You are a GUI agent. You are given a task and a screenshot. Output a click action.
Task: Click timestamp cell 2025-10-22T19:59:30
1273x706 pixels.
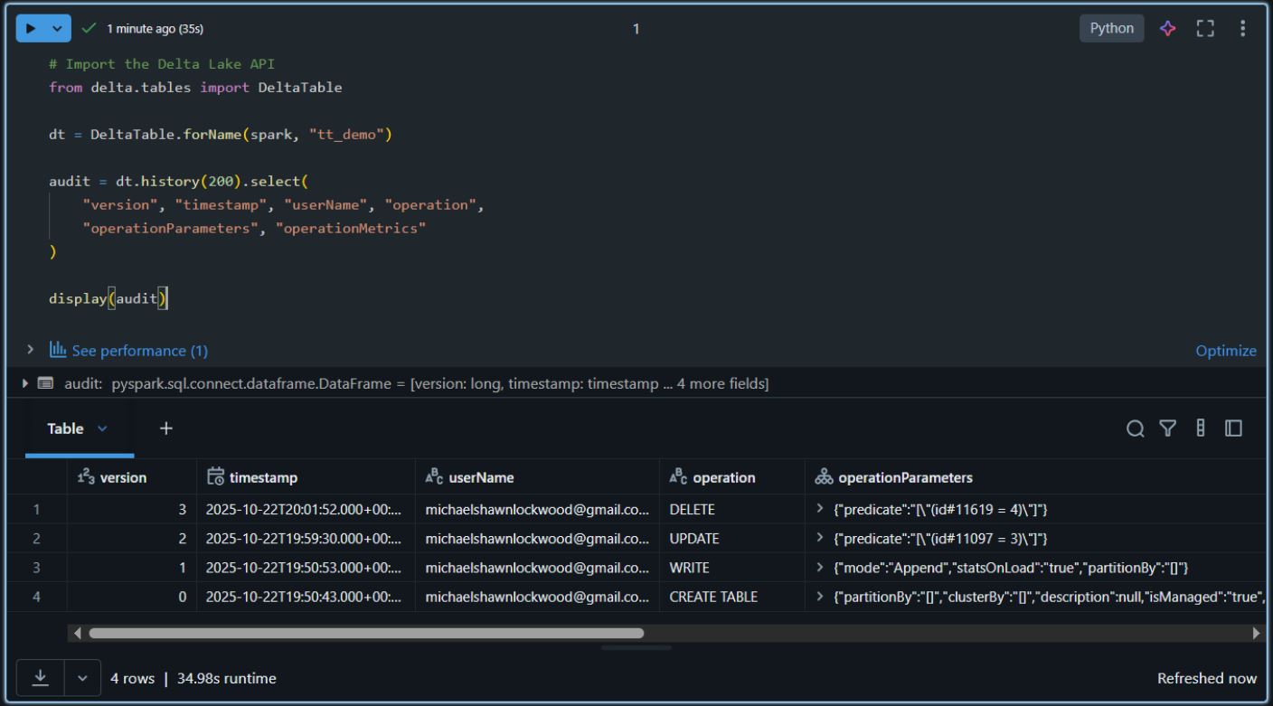pos(306,539)
